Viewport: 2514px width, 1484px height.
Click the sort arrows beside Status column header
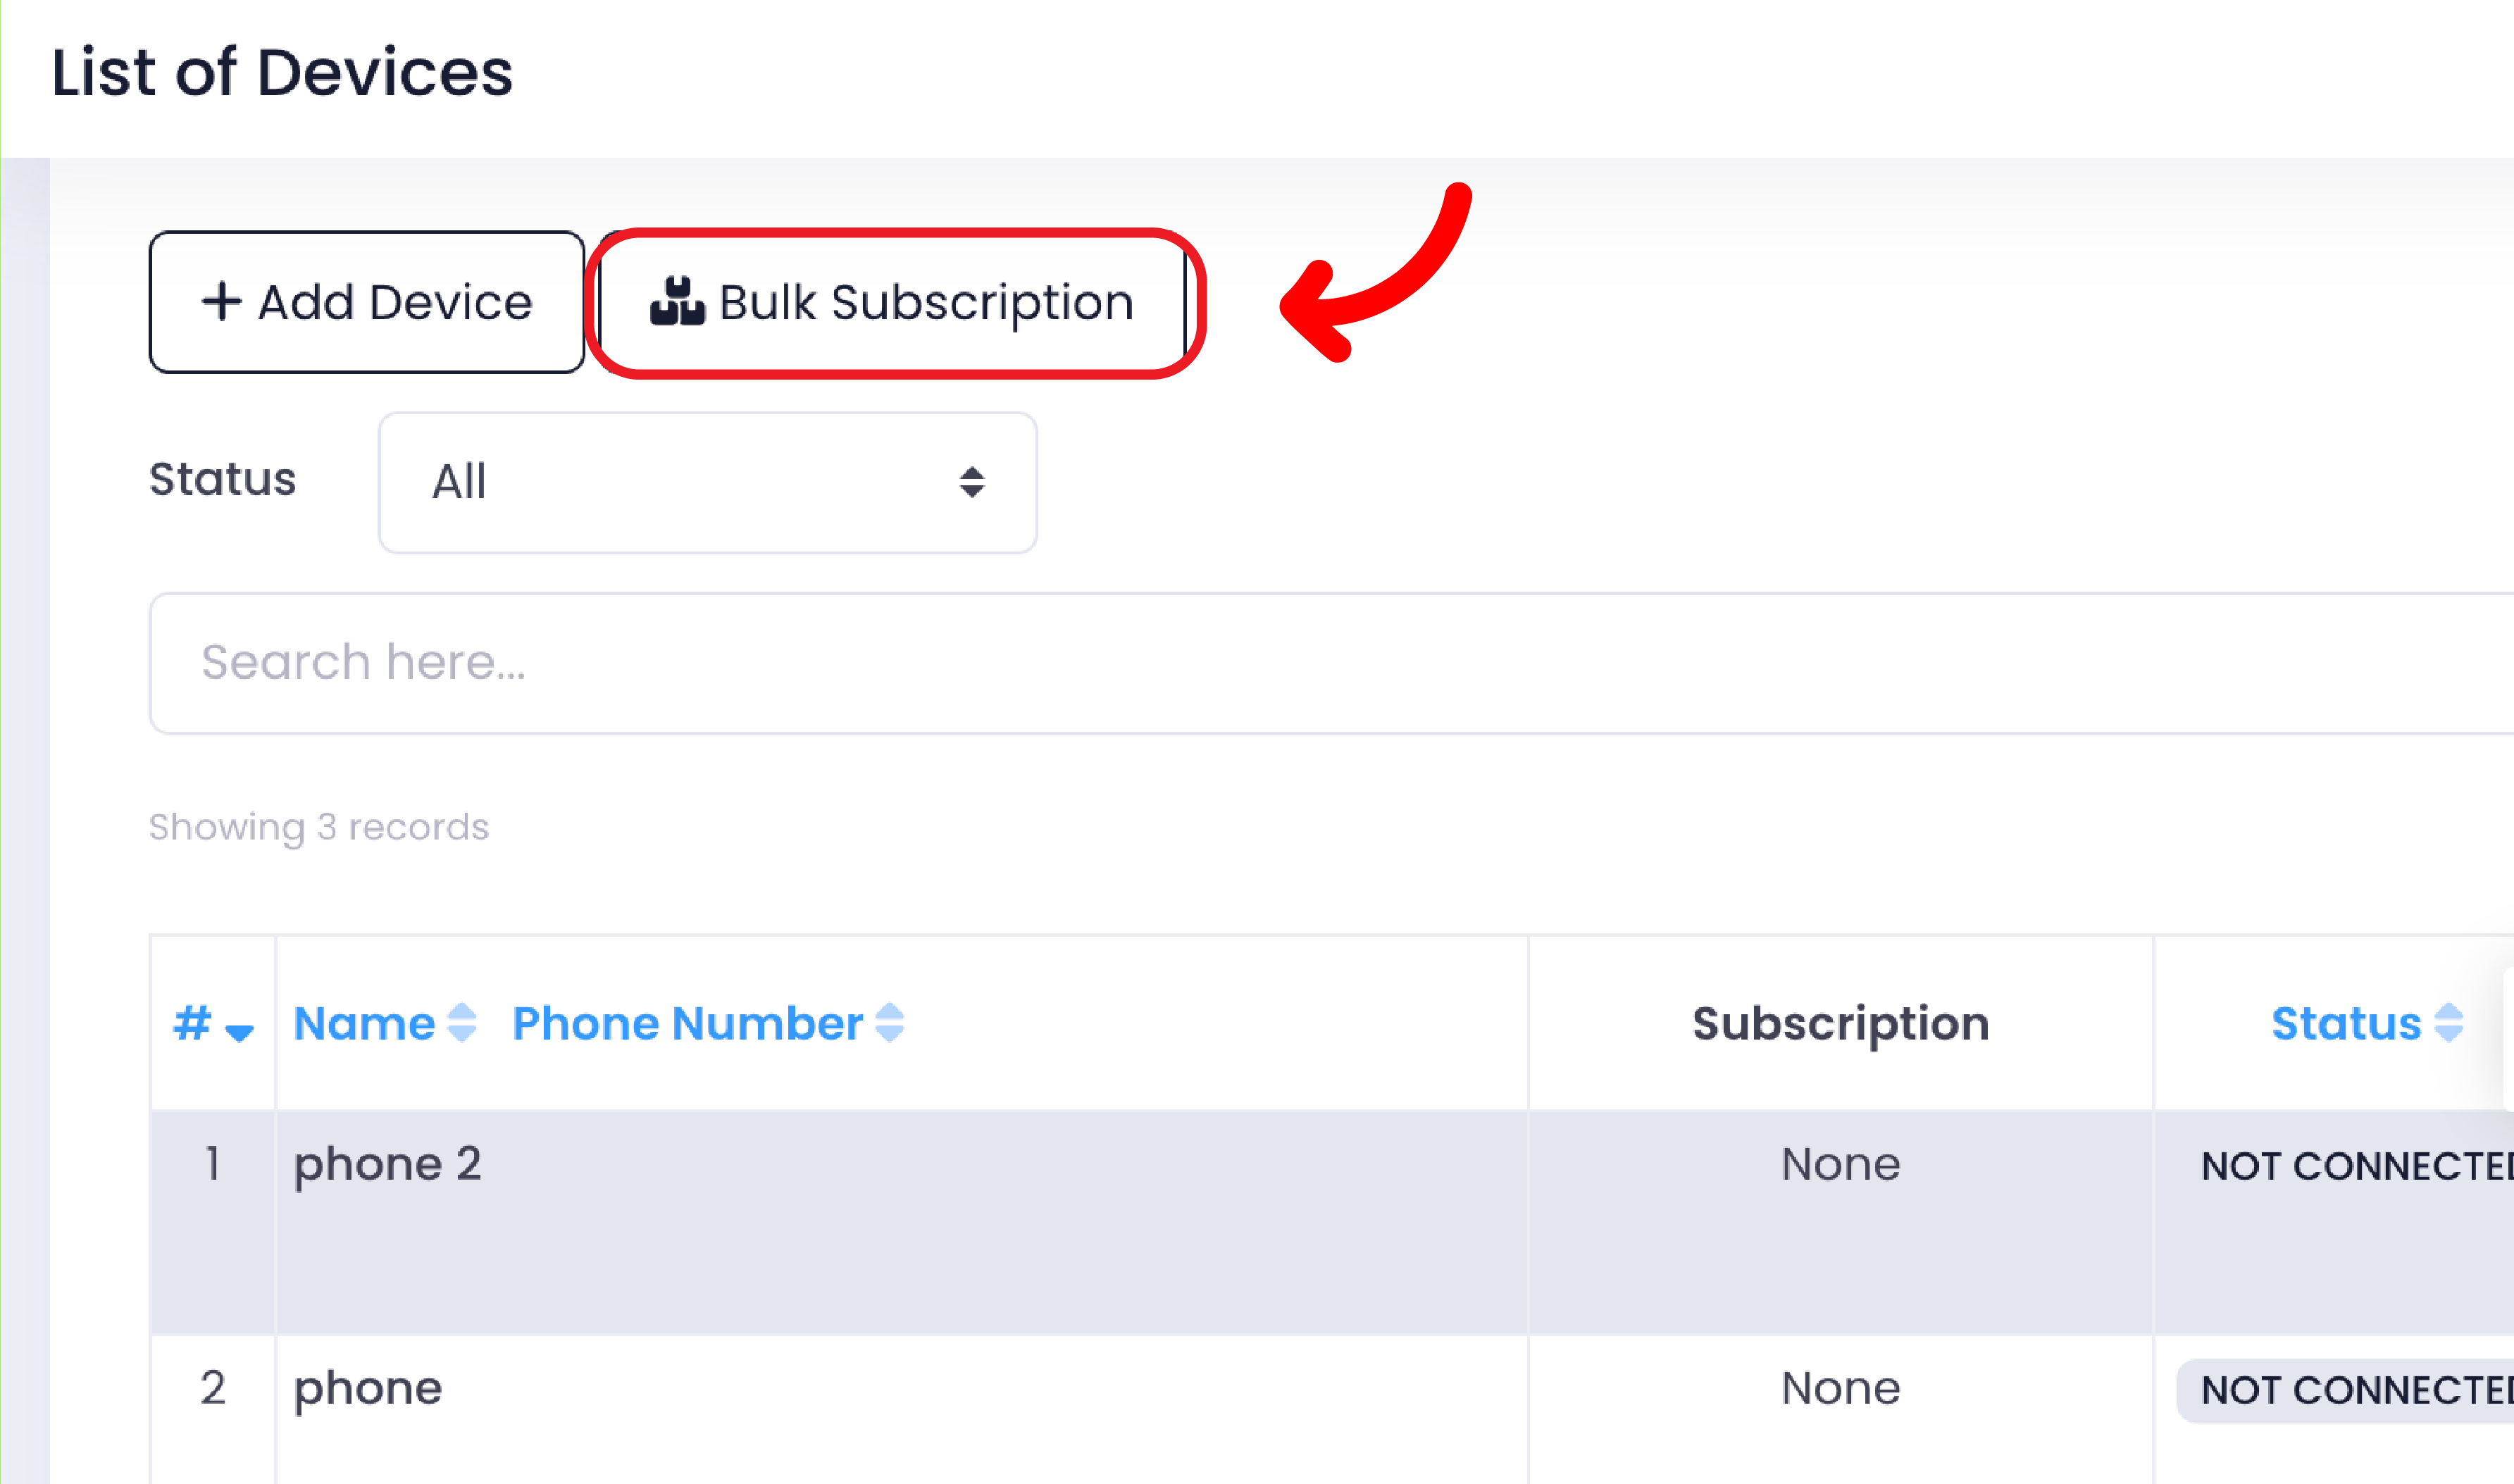click(2448, 1023)
